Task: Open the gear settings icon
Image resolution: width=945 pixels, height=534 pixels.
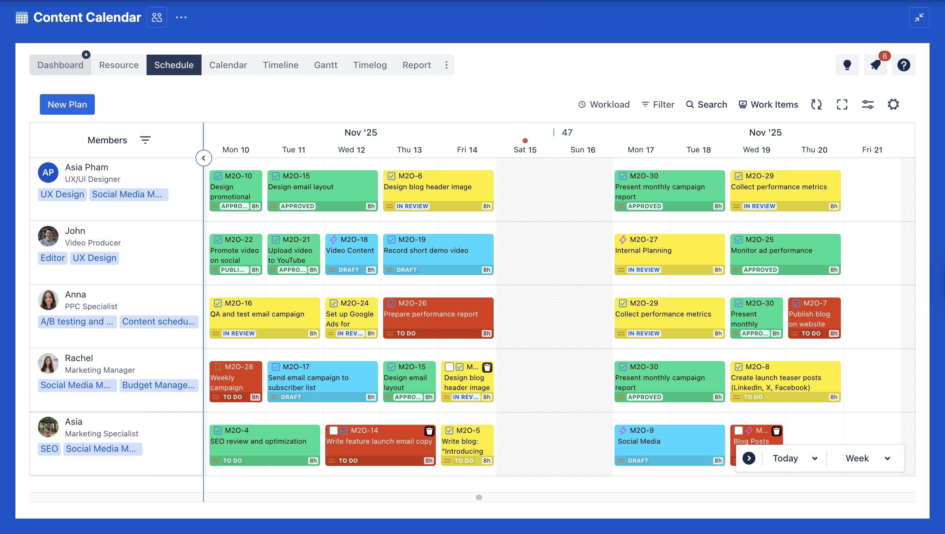Action: (x=893, y=104)
